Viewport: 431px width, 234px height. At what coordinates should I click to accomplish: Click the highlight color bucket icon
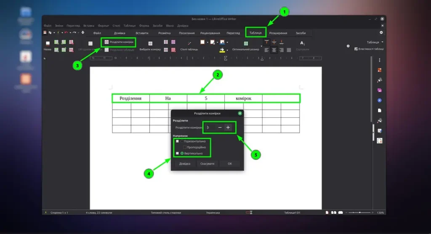pyautogui.click(x=222, y=50)
